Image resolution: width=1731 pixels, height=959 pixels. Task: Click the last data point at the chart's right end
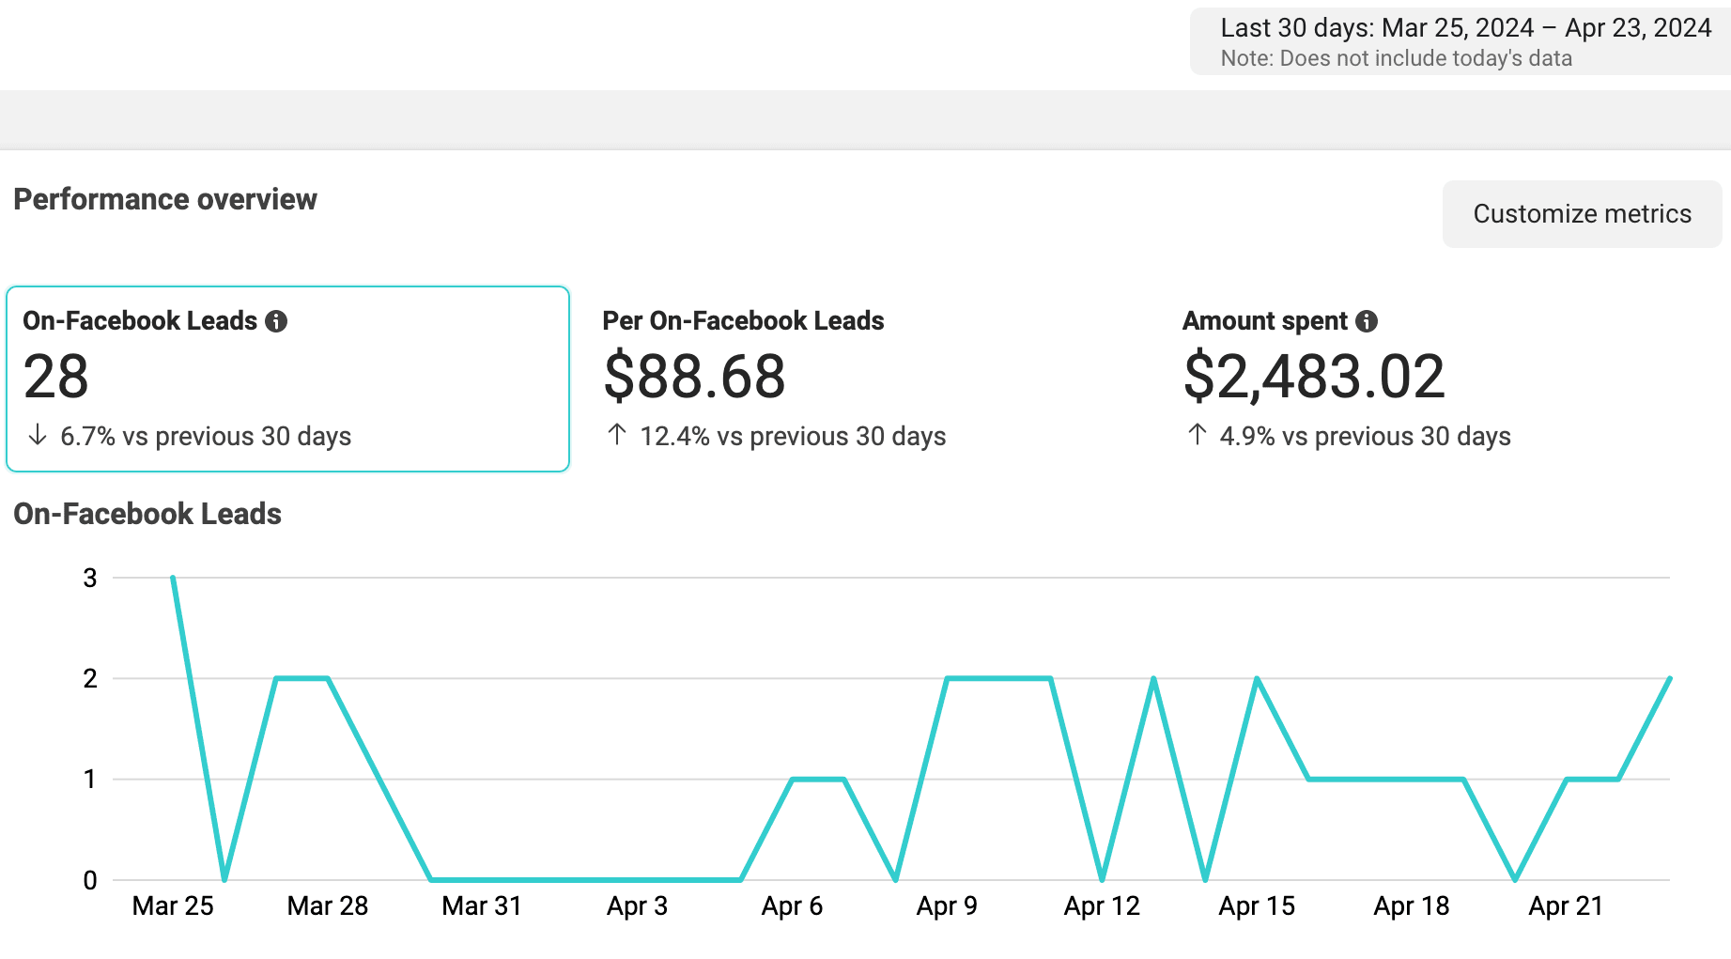(1669, 678)
